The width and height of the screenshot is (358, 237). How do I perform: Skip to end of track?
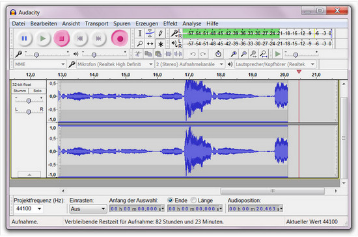tap(98, 38)
